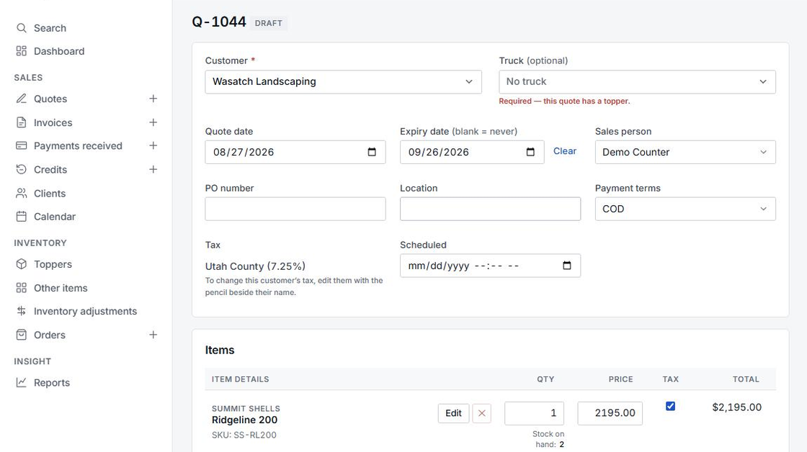The image size is (807, 452).
Task: Click the PO number input field
Action: point(295,209)
